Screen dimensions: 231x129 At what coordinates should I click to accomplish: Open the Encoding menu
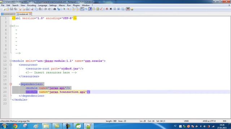click(31, 5)
